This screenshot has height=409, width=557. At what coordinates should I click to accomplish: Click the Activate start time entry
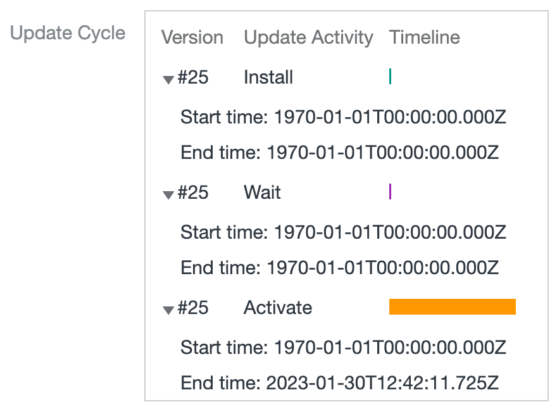point(342,347)
